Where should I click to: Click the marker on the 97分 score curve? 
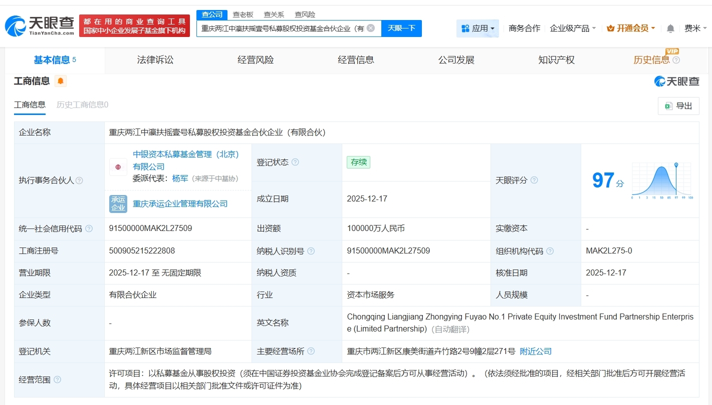tap(677, 165)
